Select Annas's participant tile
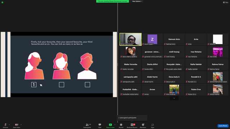The height and width of the screenshot is (129, 230). [x=152, y=90]
